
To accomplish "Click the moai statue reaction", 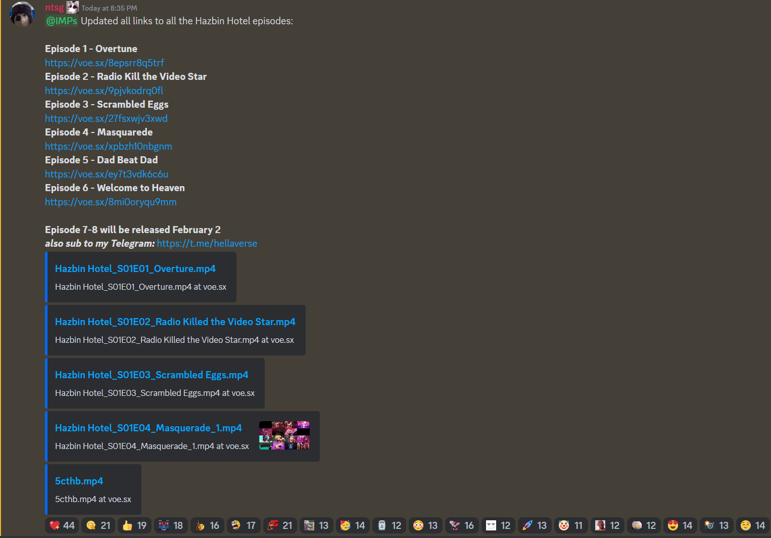I will coord(390,525).
